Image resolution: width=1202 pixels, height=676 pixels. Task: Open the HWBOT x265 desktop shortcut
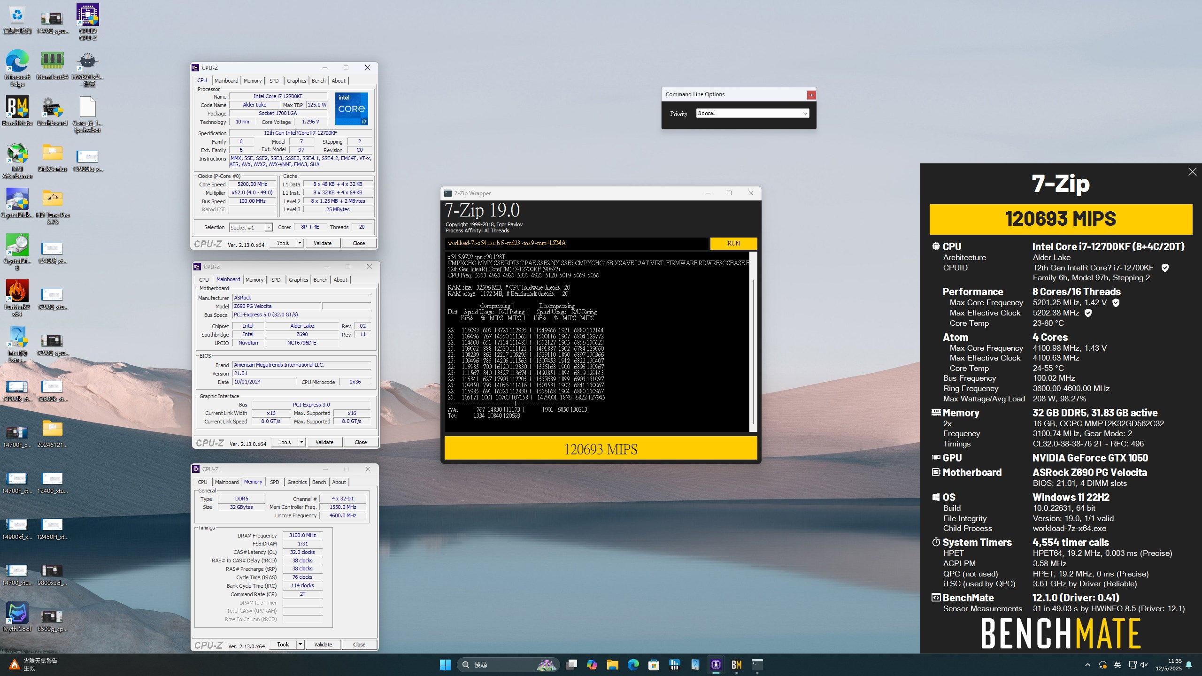coord(88,68)
